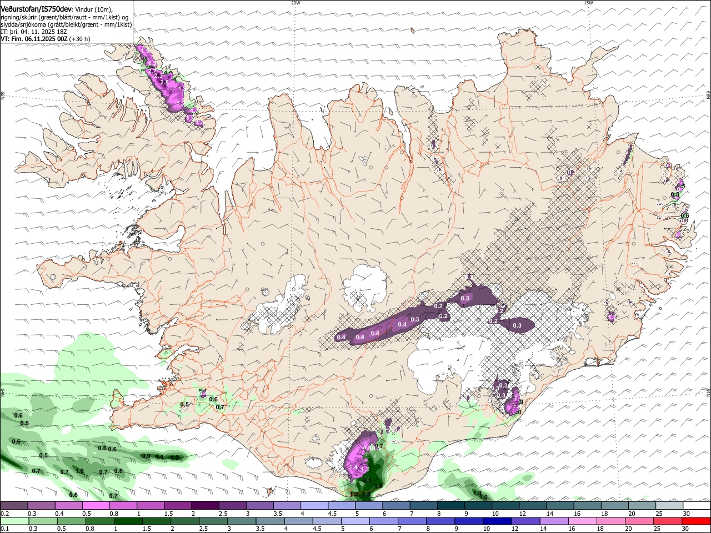Select the pale lavender snow swatch for 4
This screenshot has width=711, height=533.
click(314, 505)
